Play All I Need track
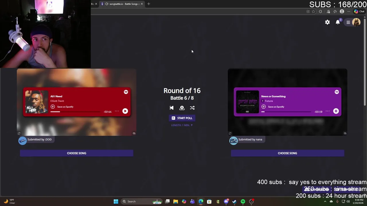The height and width of the screenshot is (206, 367). [125, 111]
